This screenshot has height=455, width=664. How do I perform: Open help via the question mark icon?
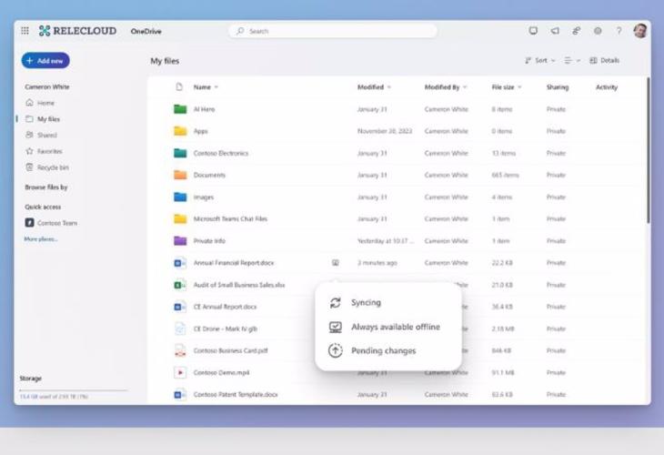click(619, 31)
